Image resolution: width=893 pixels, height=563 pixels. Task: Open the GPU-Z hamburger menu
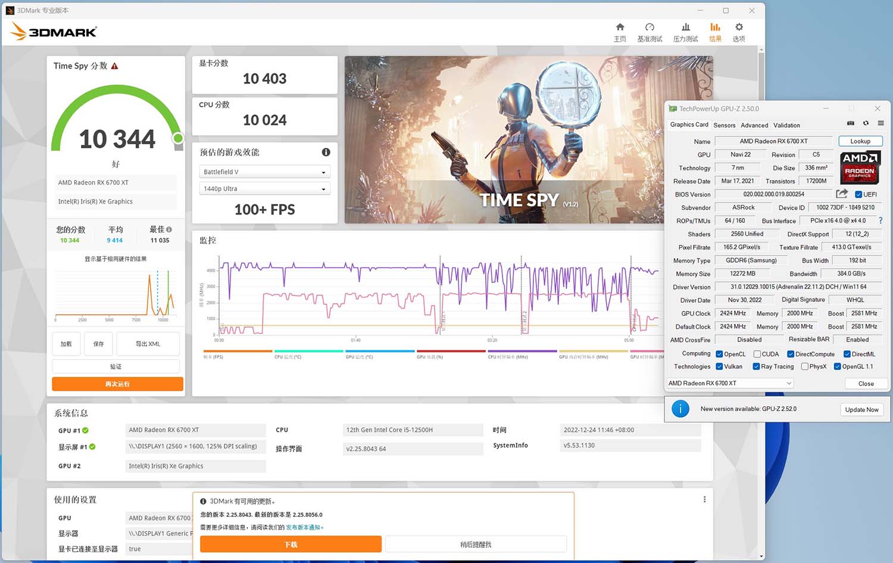point(880,123)
